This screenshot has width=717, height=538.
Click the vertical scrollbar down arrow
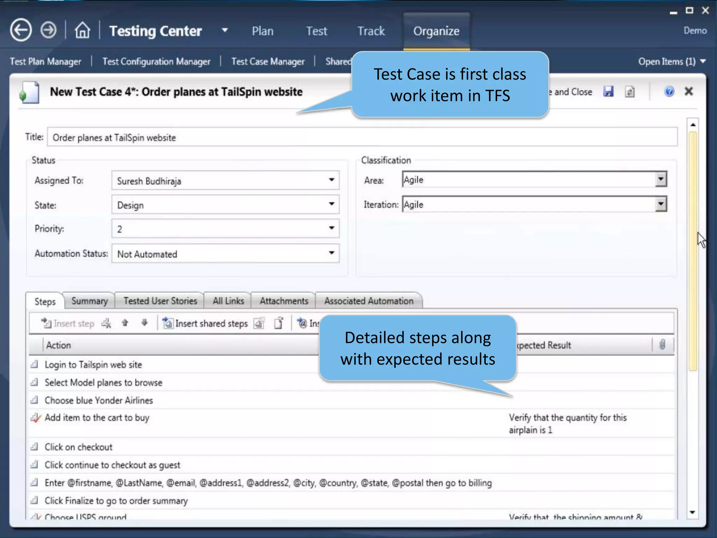click(692, 513)
